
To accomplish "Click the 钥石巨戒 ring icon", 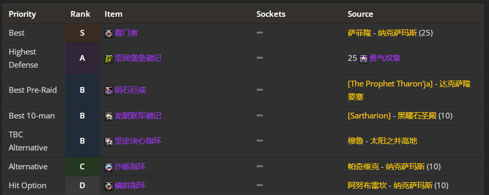I will (108, 91).
